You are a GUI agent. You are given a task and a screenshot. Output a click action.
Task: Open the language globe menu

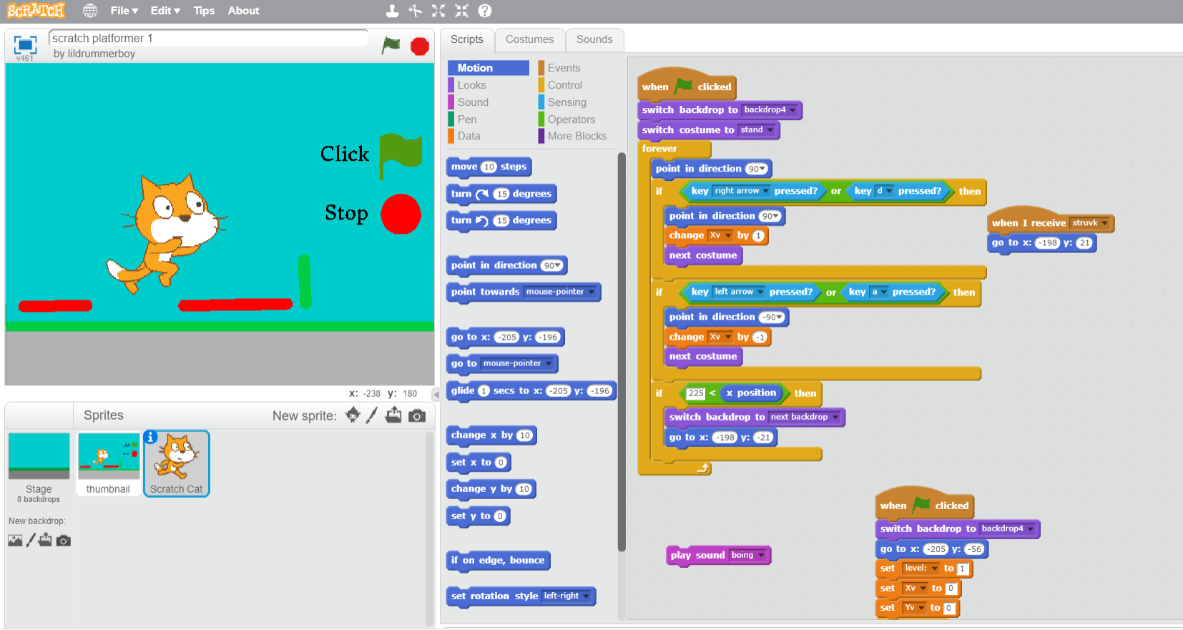click(90, 11)
